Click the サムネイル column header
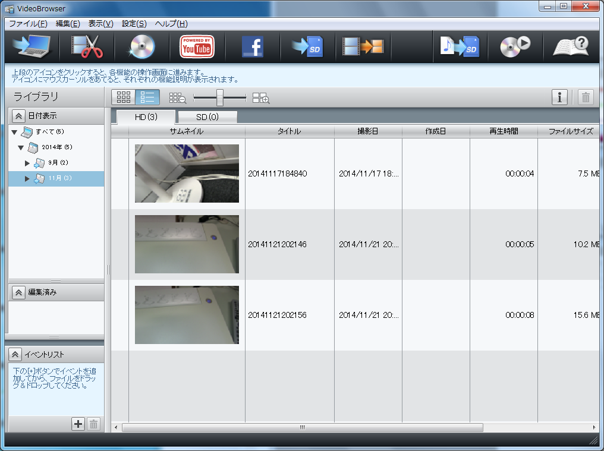 [187, 131]
